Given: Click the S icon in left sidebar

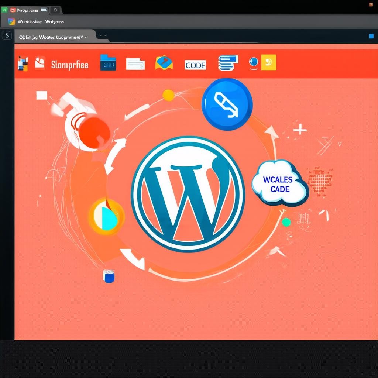Looking at the screenshot, I should pyautogui.click(x=7, y=36).
